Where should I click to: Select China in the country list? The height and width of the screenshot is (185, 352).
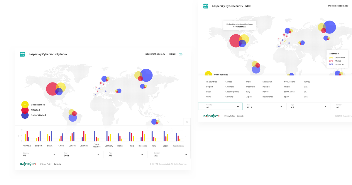209,97
